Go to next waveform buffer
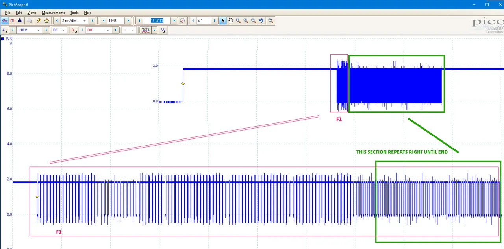 (x=174, y=21)
